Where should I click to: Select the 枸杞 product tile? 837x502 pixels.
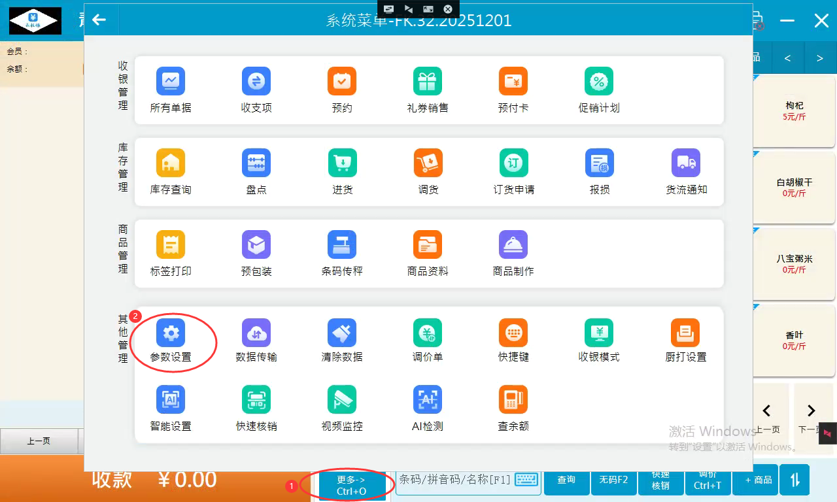tap(794, 111)
